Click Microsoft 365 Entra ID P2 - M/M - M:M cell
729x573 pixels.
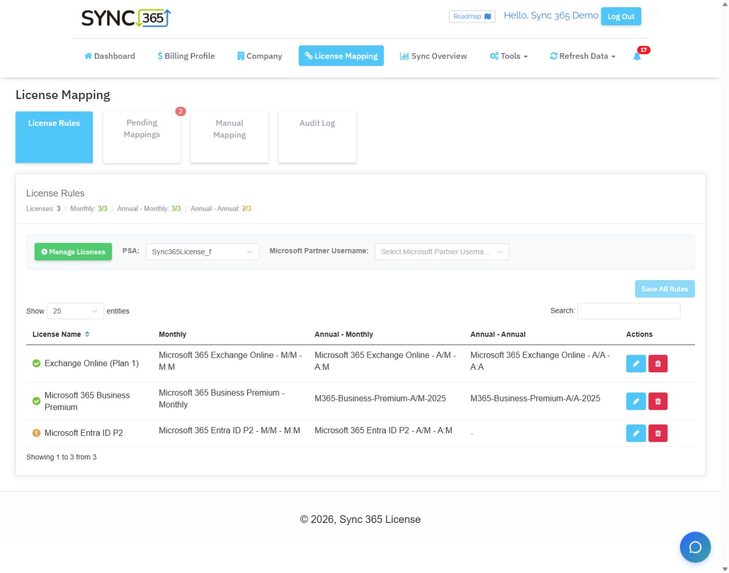(229, 430)
